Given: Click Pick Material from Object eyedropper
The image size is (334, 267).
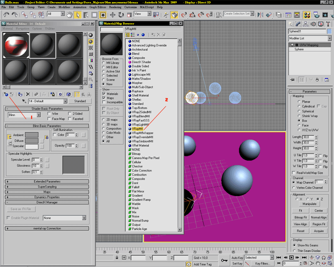Looking at the screenshot, I should pos(24,101).
